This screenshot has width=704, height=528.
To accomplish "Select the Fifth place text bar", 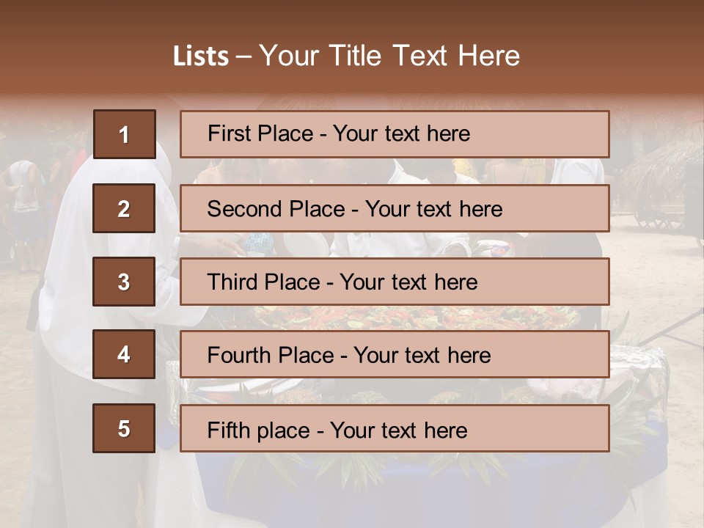I will tap(395, 428).
